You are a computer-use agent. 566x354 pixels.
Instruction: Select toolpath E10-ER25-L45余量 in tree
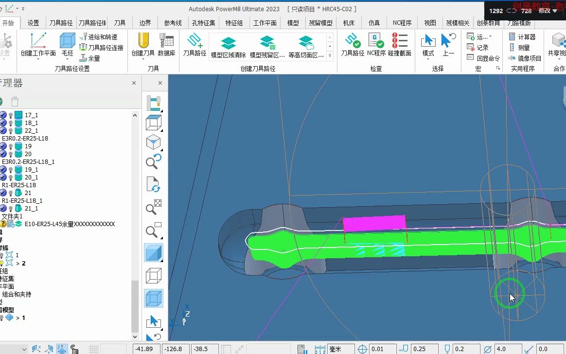click(x=70, y=224)
